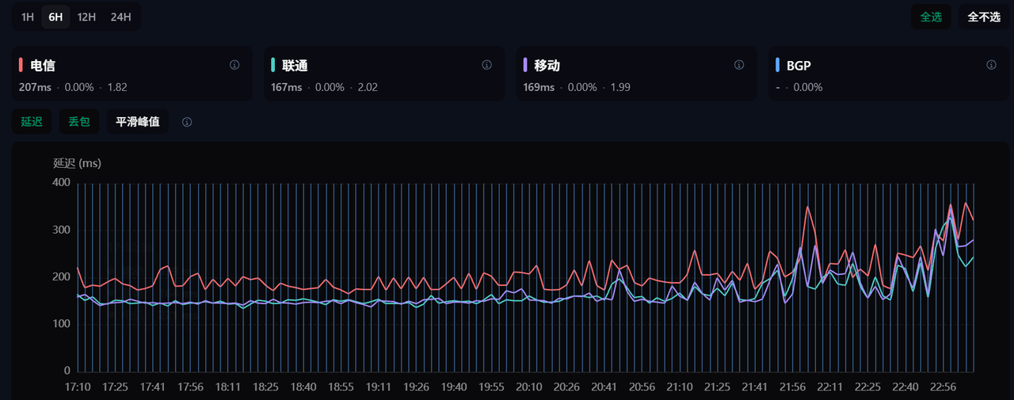Toggle the 延迟 latency series

[32, 121]
